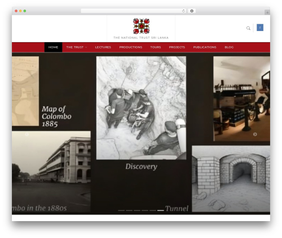Open the Blog menu item
Viewport: 282px width, 238px height.
(x=229, y=47)
